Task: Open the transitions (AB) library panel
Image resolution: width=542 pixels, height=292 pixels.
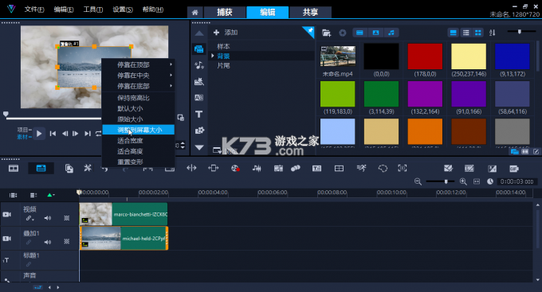Action: tap(198, 98)
